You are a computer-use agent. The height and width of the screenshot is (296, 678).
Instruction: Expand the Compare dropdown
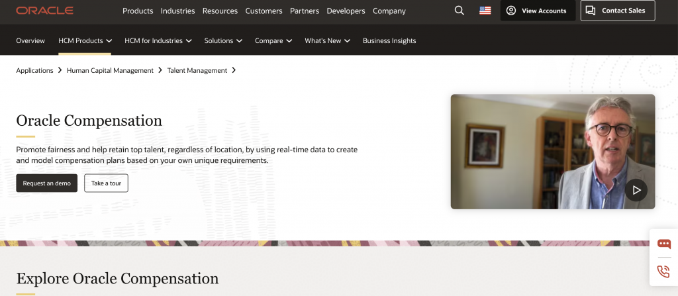pos(273,40)
